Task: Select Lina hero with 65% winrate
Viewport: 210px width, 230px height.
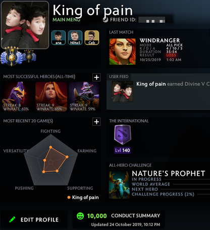Action: pos(51,97)
